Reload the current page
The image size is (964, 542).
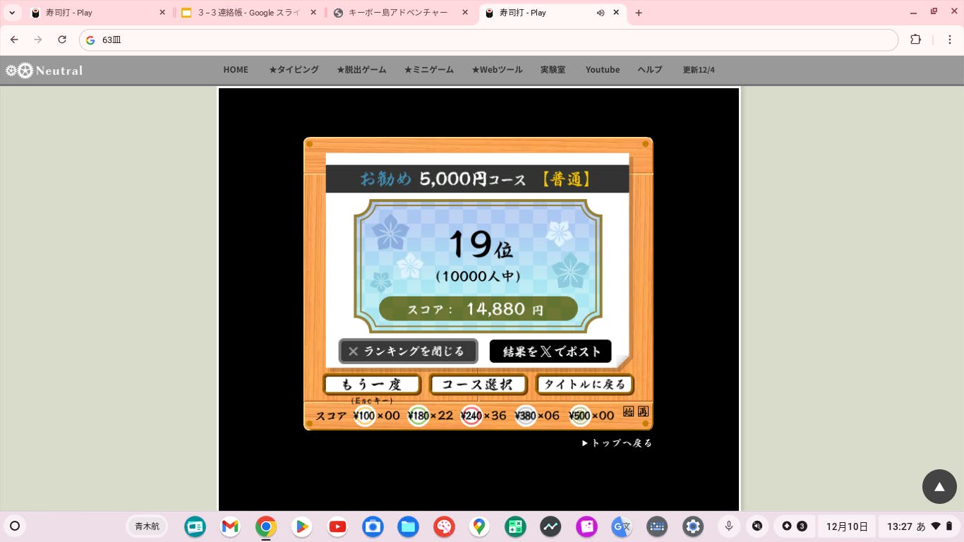[62, 40]
